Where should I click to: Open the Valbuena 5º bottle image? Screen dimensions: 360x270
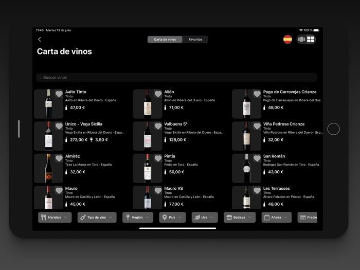148,136
